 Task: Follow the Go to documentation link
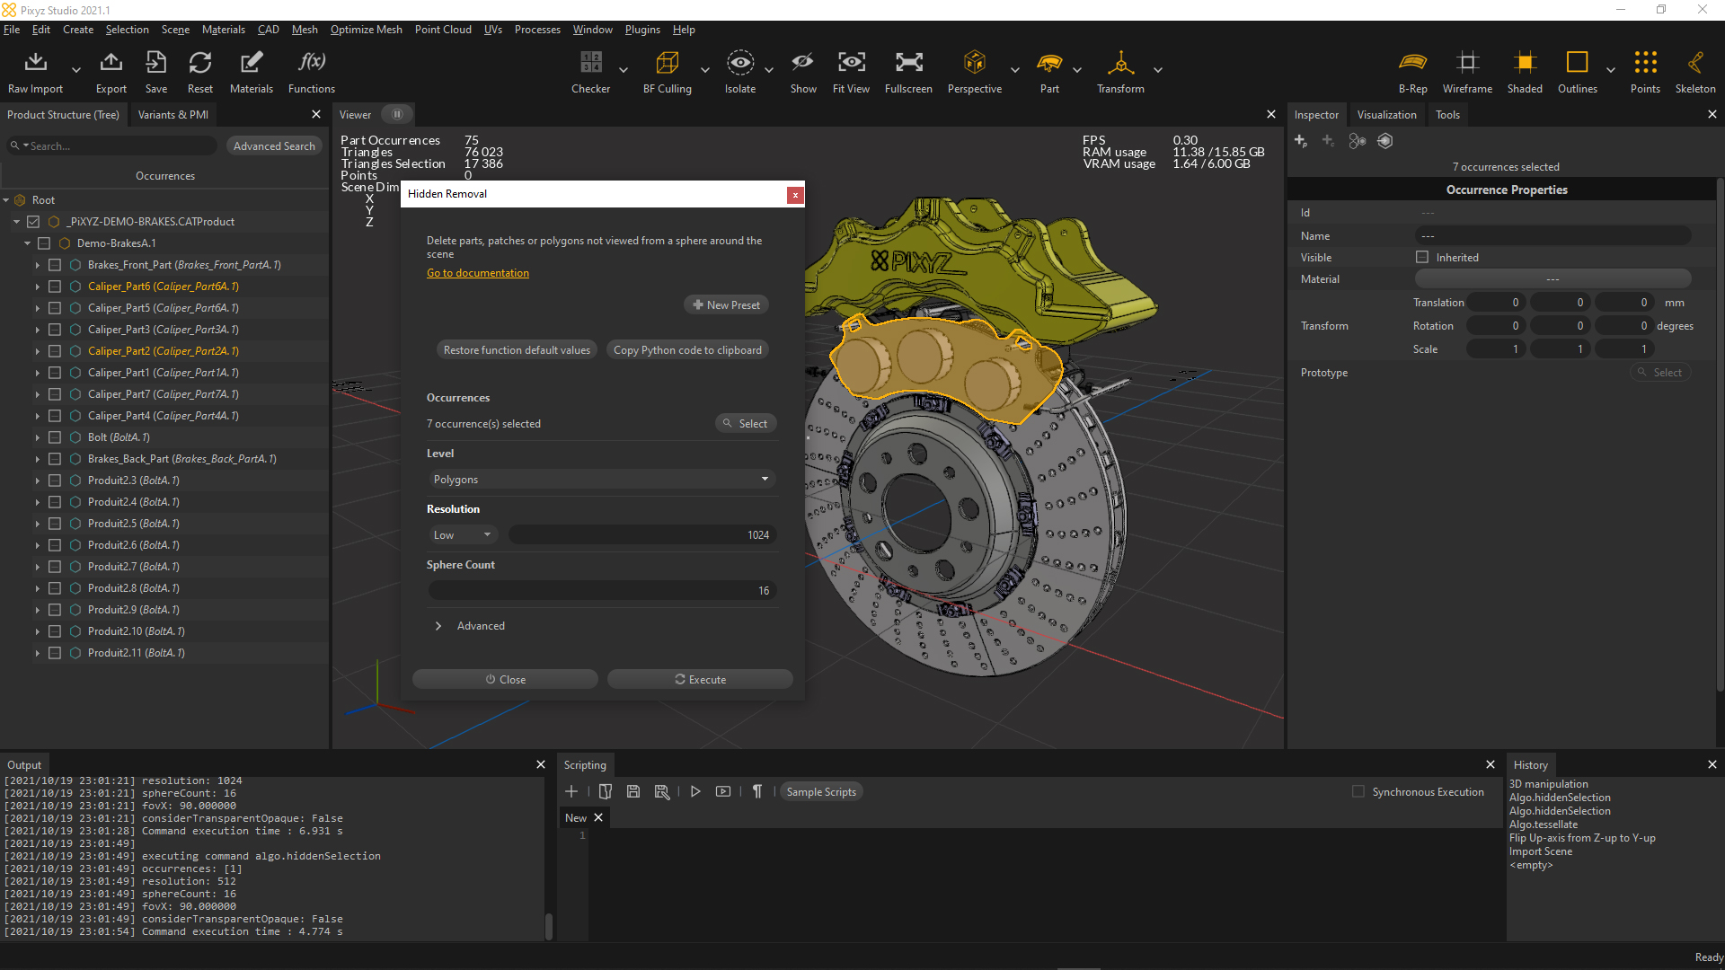click(477, 272)
